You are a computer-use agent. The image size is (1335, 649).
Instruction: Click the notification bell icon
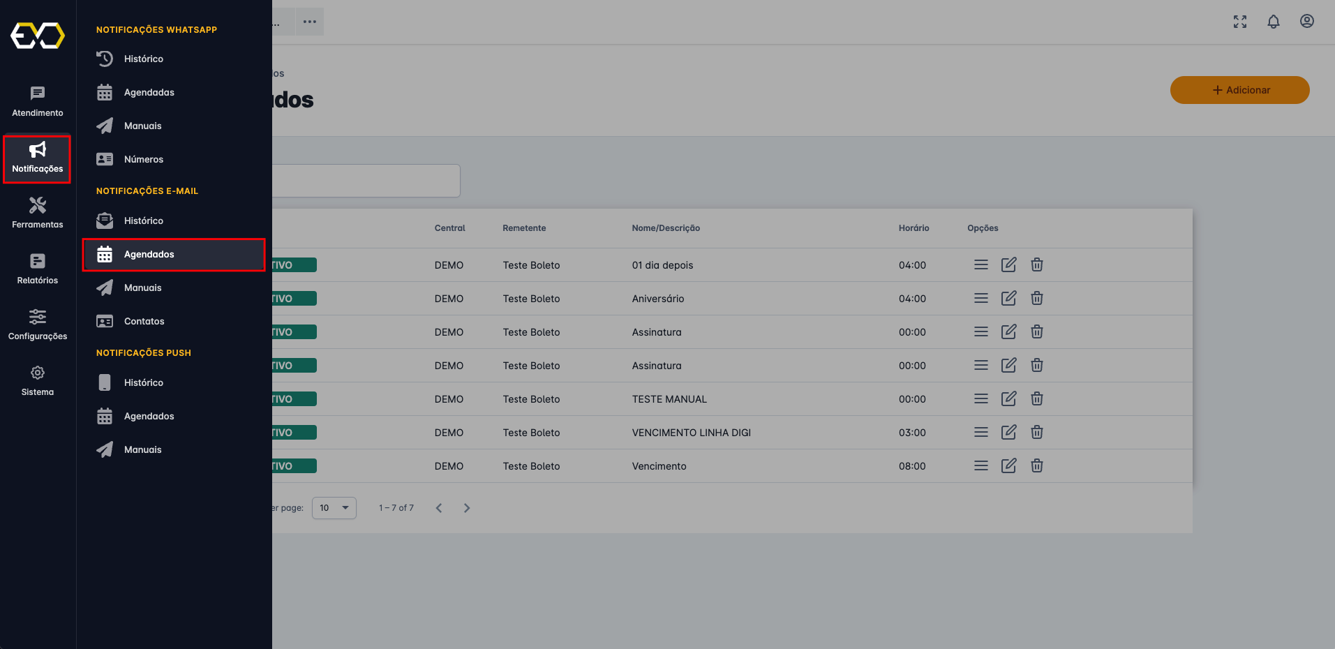pyautogui.click(x=1273, y=22)
